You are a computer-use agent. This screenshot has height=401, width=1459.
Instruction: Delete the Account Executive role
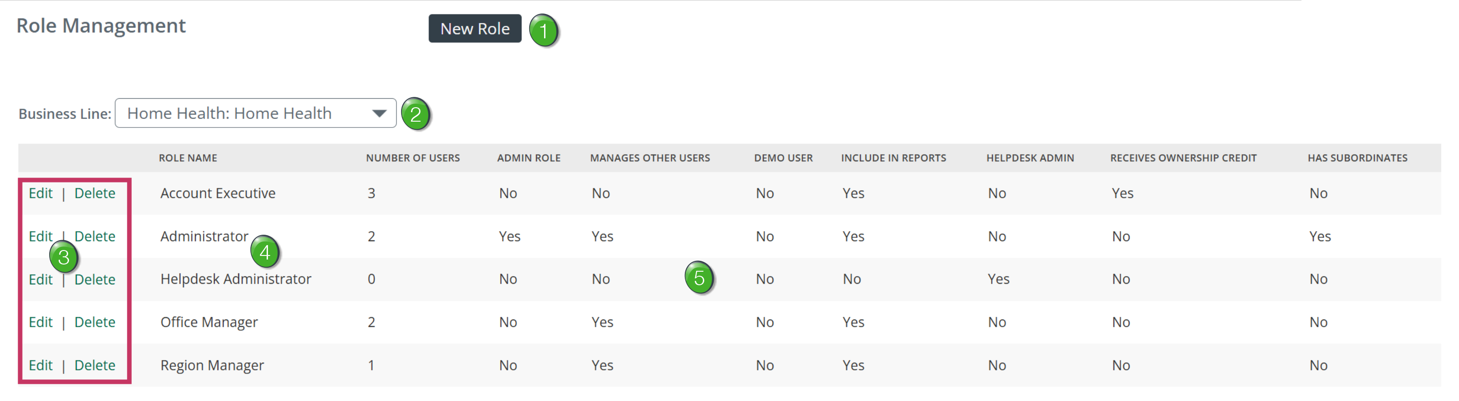(95, 193)
